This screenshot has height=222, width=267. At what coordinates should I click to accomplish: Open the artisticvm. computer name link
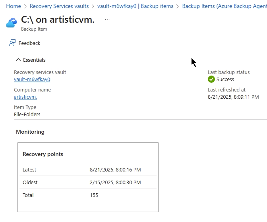pos(25,97)
